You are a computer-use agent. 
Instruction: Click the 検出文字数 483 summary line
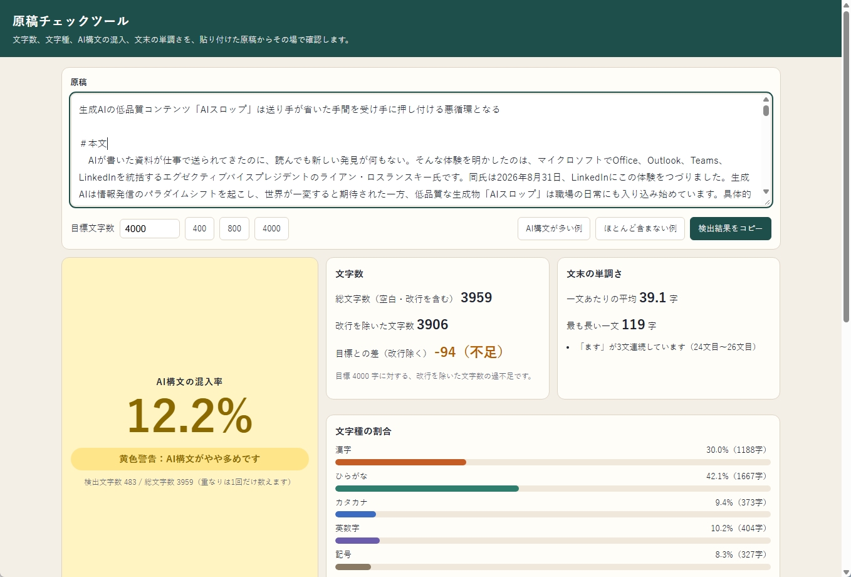click(x=190, y=482)
